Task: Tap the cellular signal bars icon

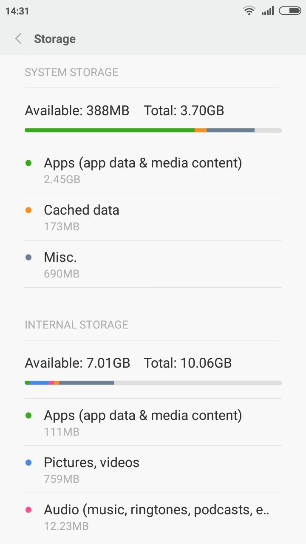Action: coord(268,11)
